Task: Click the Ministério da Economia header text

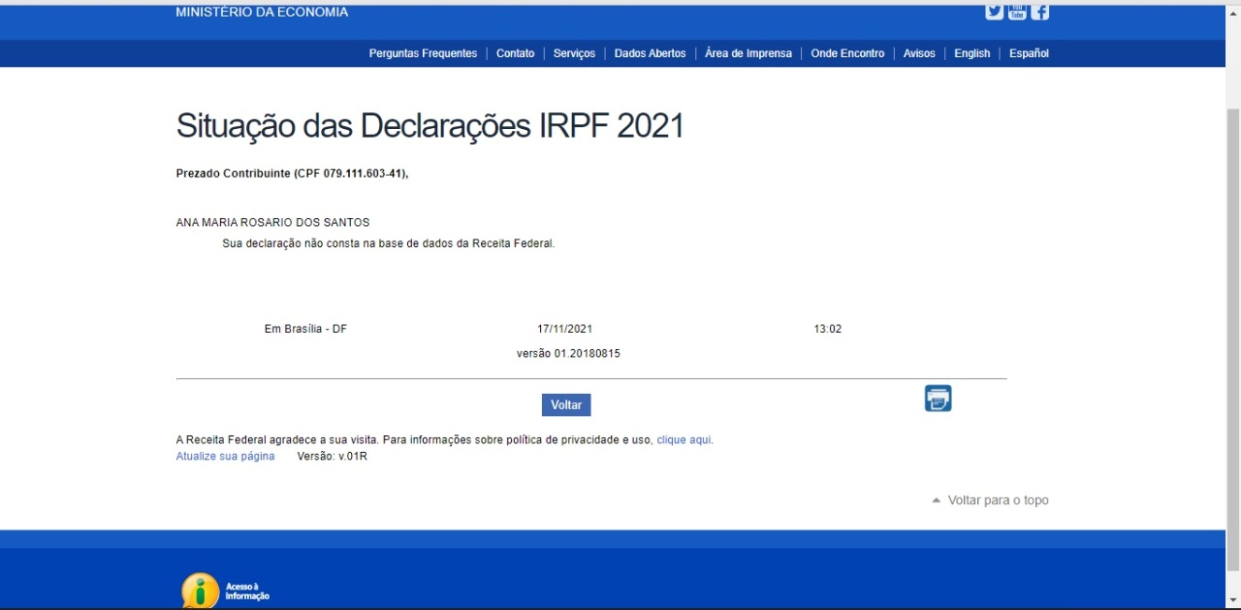Action: click(x=262, y=13)
